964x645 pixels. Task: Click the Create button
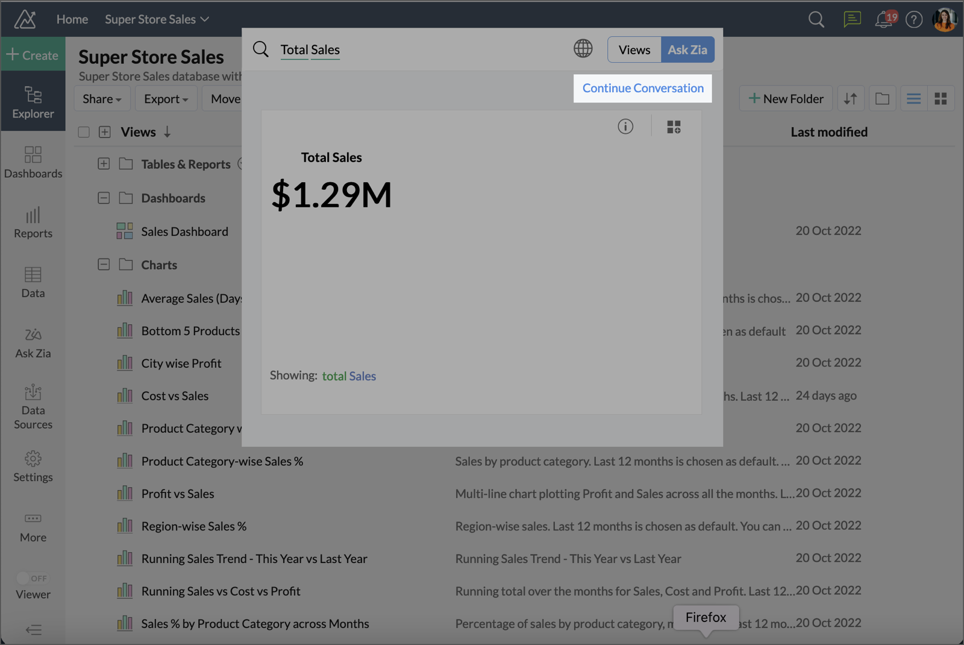(x=33, y=55)
